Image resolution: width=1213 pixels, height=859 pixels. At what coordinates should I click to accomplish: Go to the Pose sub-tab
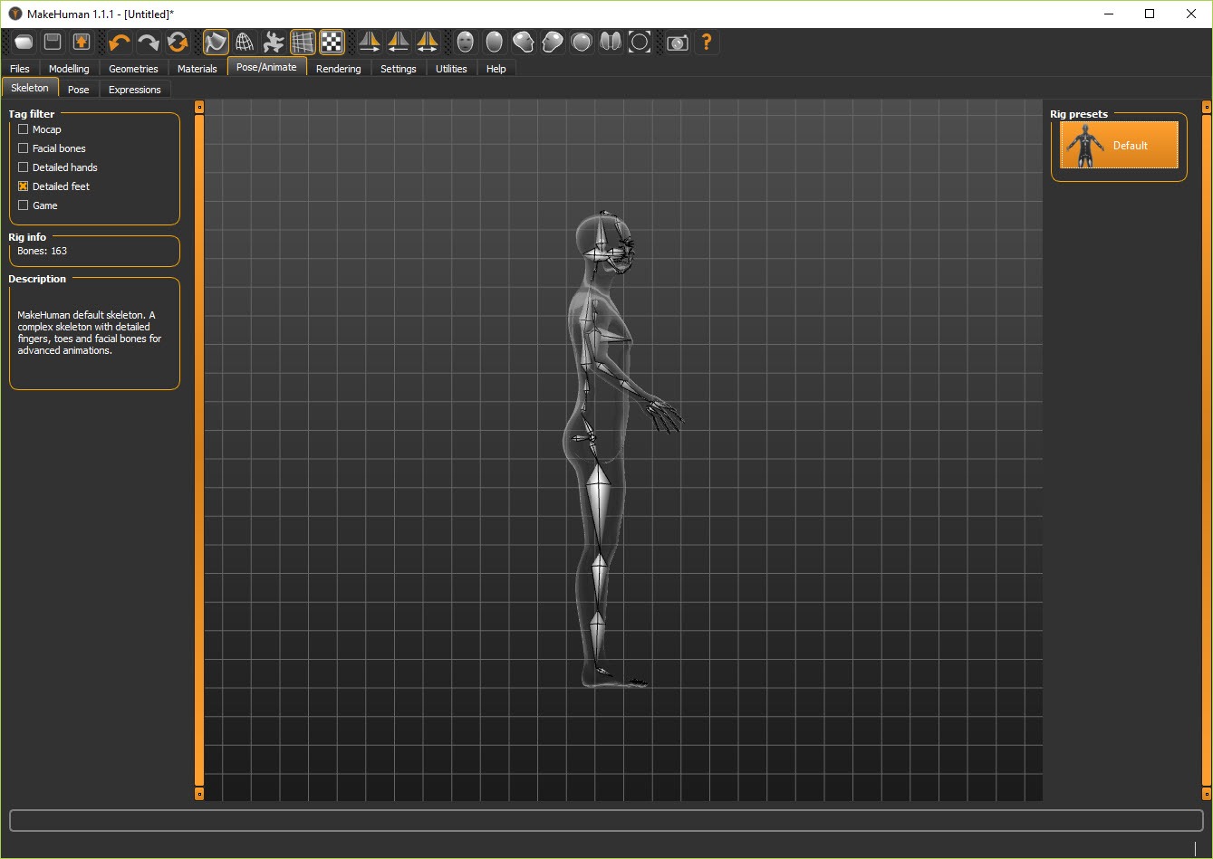pyautogui.click(x=79, y=90)
